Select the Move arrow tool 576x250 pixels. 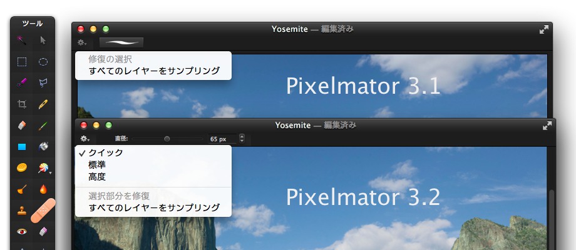coord(43,41)
